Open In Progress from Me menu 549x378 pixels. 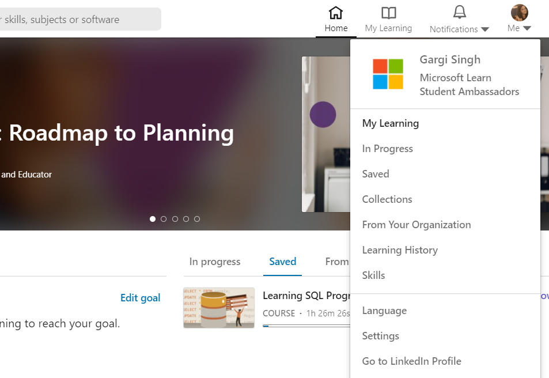click(x=387, y=149)
